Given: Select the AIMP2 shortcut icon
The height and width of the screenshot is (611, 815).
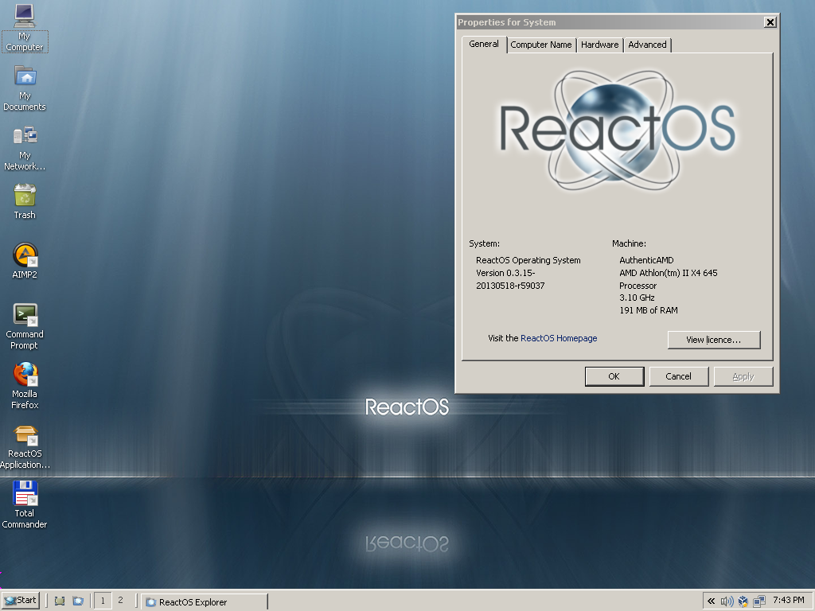Looking at the screenshot, I should (x=25, y=261).
